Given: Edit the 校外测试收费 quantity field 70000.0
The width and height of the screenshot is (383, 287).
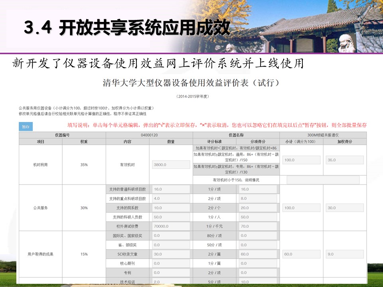Looking at the screenshot, I should pos(171,226).
